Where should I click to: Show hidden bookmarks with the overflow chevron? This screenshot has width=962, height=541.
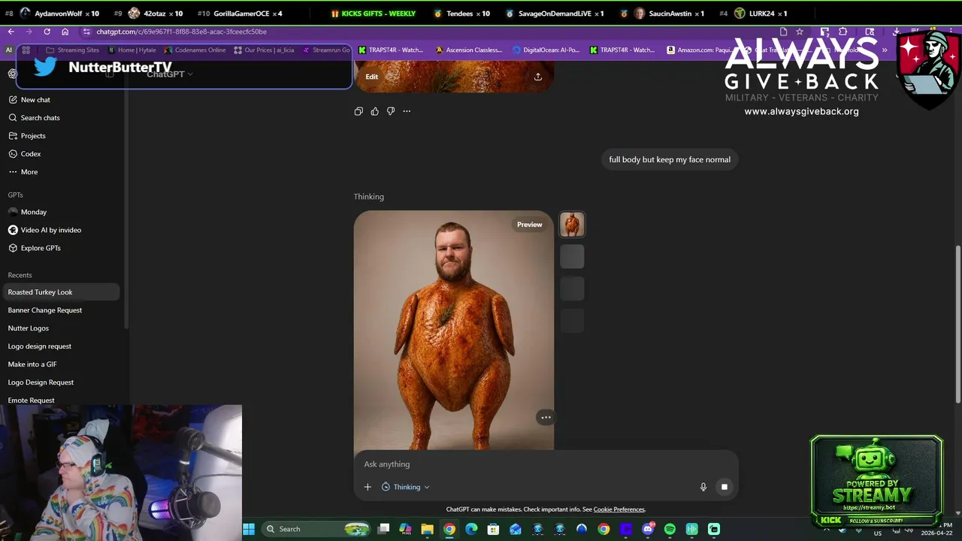point(885,50)
